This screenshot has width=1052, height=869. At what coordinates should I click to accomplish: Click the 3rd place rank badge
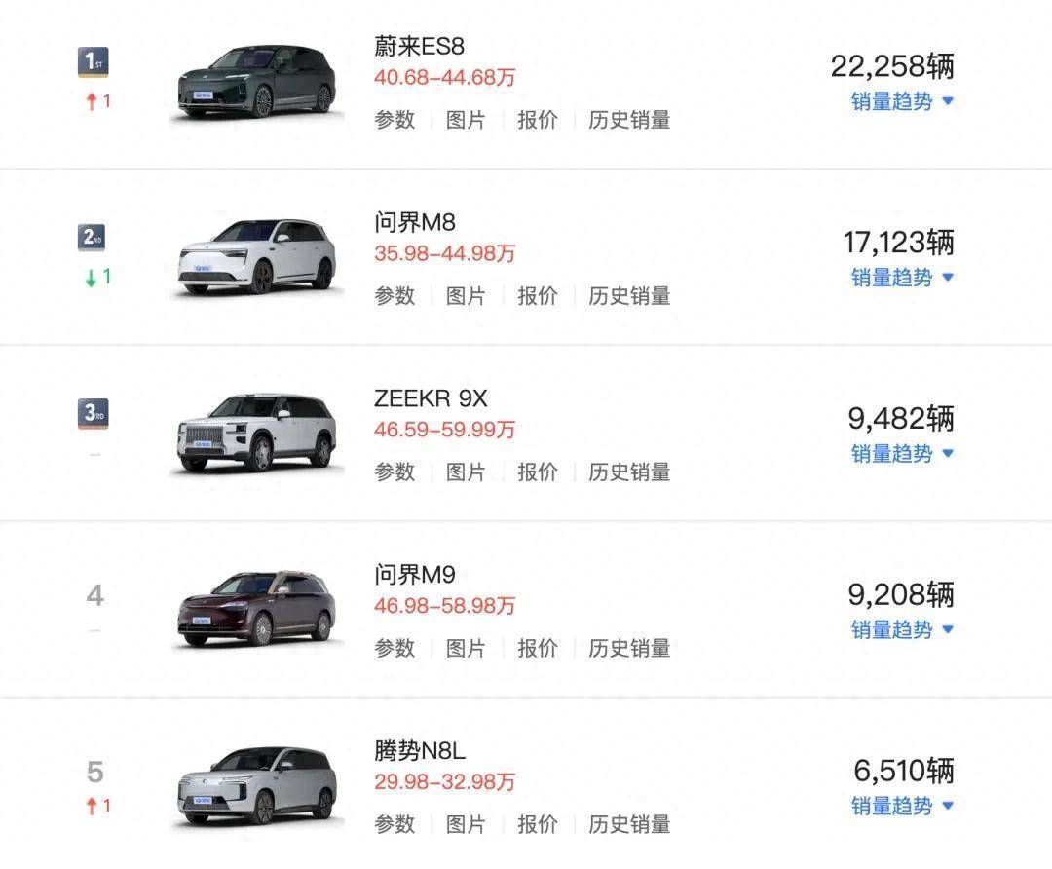click(x=94, y=414)
